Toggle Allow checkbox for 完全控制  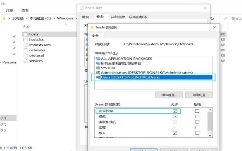click(175, 111)
